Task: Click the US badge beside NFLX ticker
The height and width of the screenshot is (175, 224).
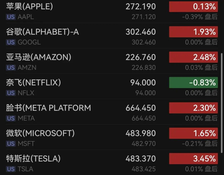Action: (x=11, y=93)
